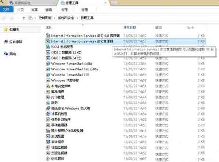Image resolution: width=219 pixels, height=162 pixels.
Task: Sort by the 修改日期 column header
Action: point(129,27)
